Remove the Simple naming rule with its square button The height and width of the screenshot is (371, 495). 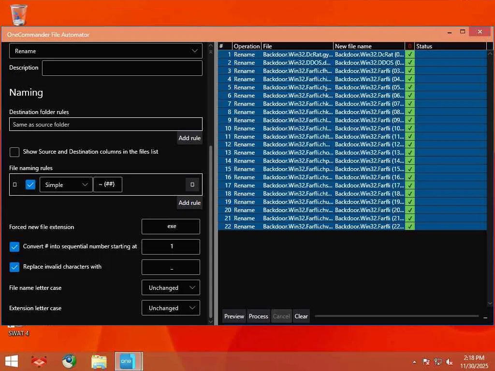pyautogui.click(x=192, y=185)
